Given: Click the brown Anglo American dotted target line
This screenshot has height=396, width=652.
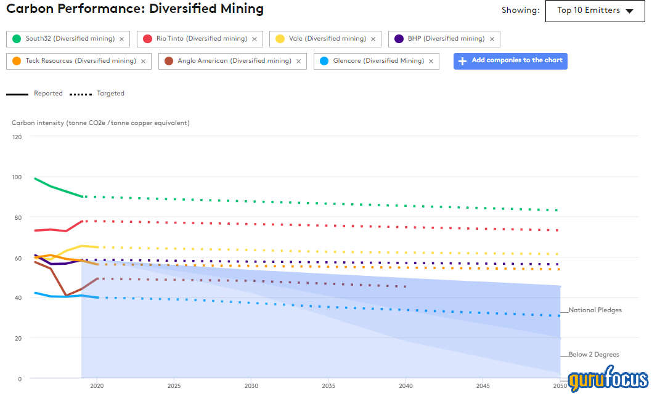Looking at the screenshot, I should click(251, 281).
